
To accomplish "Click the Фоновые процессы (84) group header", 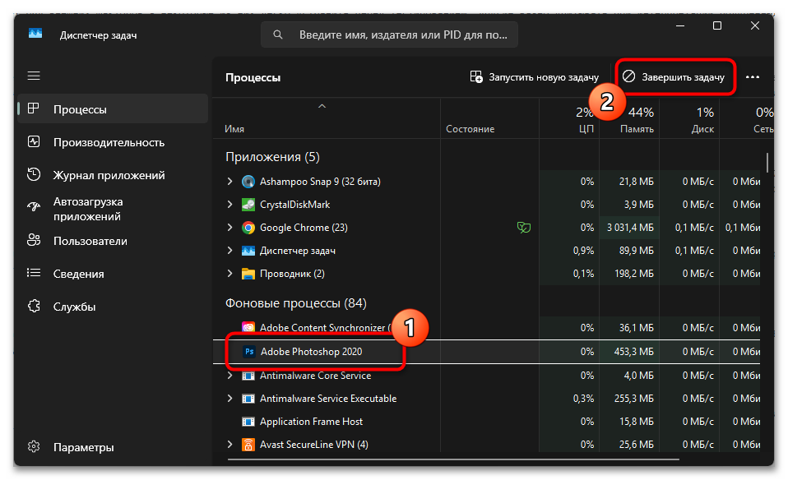I will pos(295,303).
